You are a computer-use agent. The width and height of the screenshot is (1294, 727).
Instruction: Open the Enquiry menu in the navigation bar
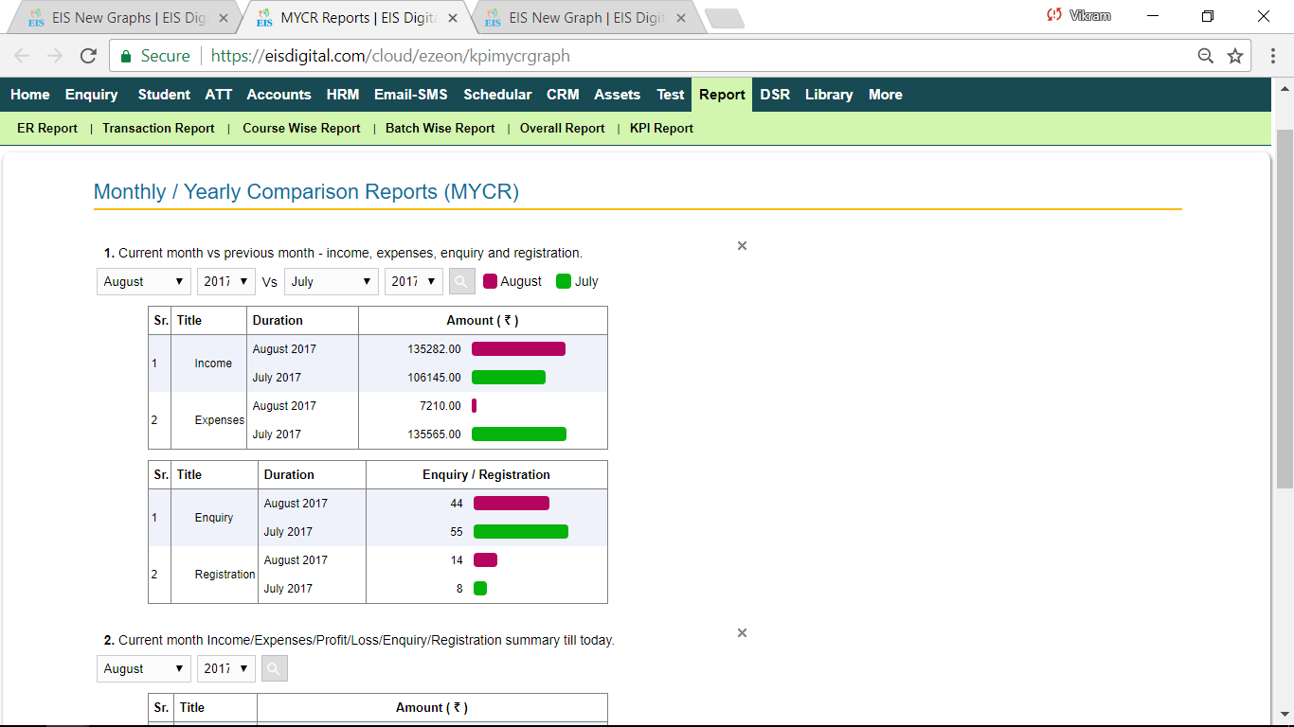[x=91, y=94]
